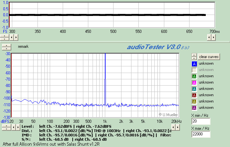Click unknown label next to dark red swatch
The image size is (230, 147).
point(206,95)
